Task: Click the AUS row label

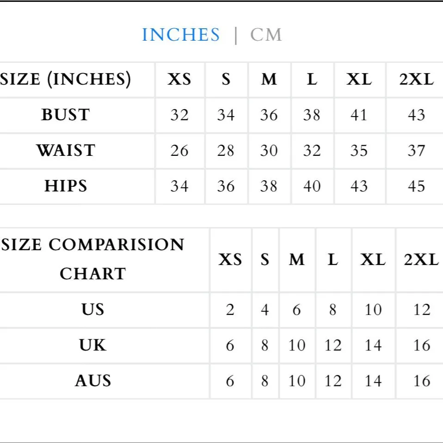Action: 92,381
